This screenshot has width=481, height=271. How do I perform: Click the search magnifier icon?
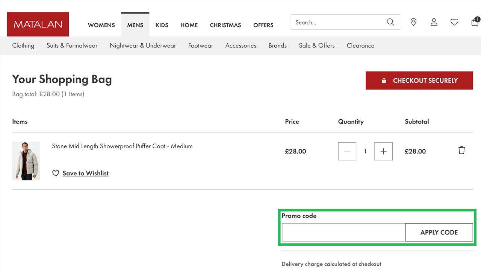pos(390,22)
